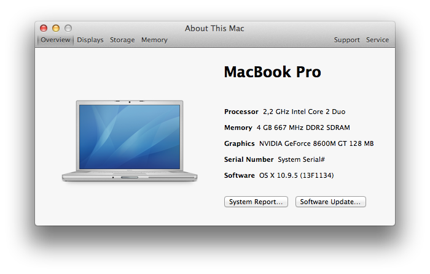The image size is (430, 274).
Task: Open the Memory tab
Action: coord(154,40)
